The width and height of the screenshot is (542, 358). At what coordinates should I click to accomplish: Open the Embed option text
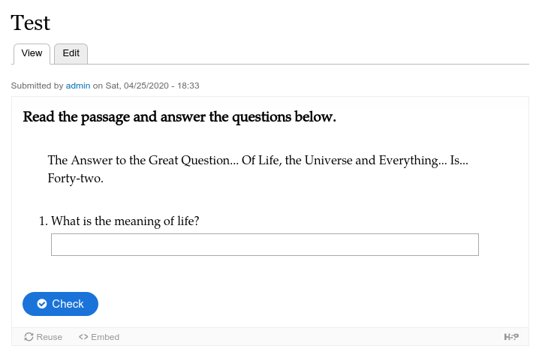pyautogui.click(x=105, y=337)
